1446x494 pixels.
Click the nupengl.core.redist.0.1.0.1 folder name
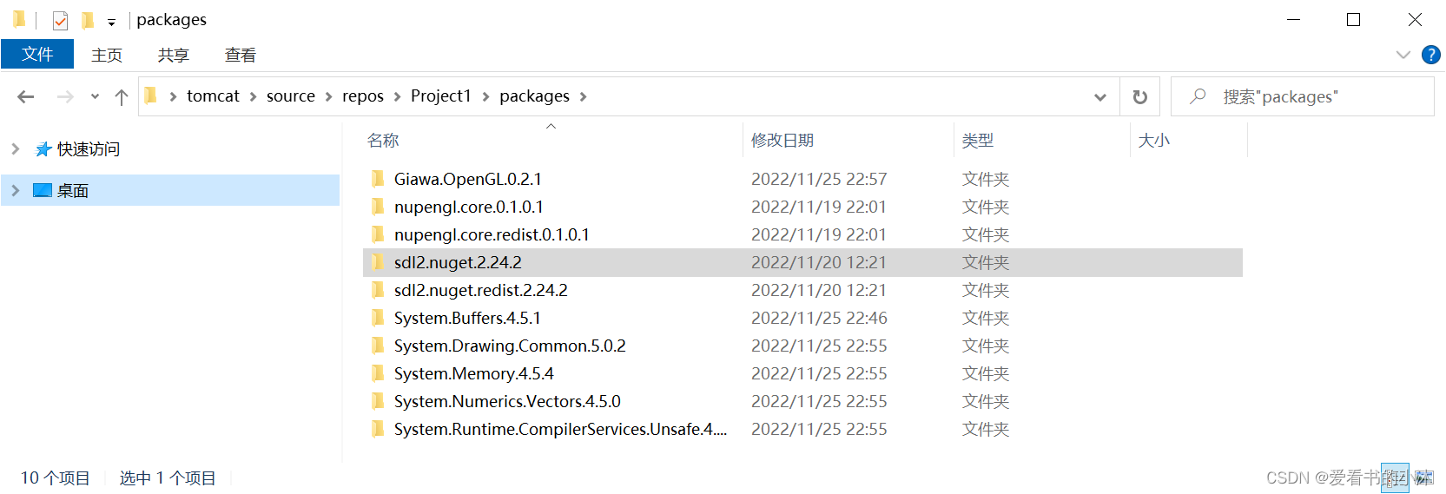pyautogui.click(x=492, y=234)
